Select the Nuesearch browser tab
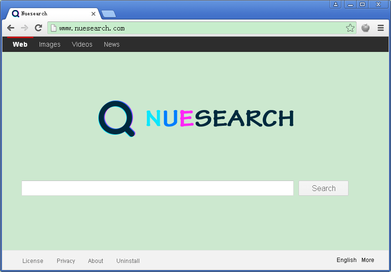 pos(53,14)
